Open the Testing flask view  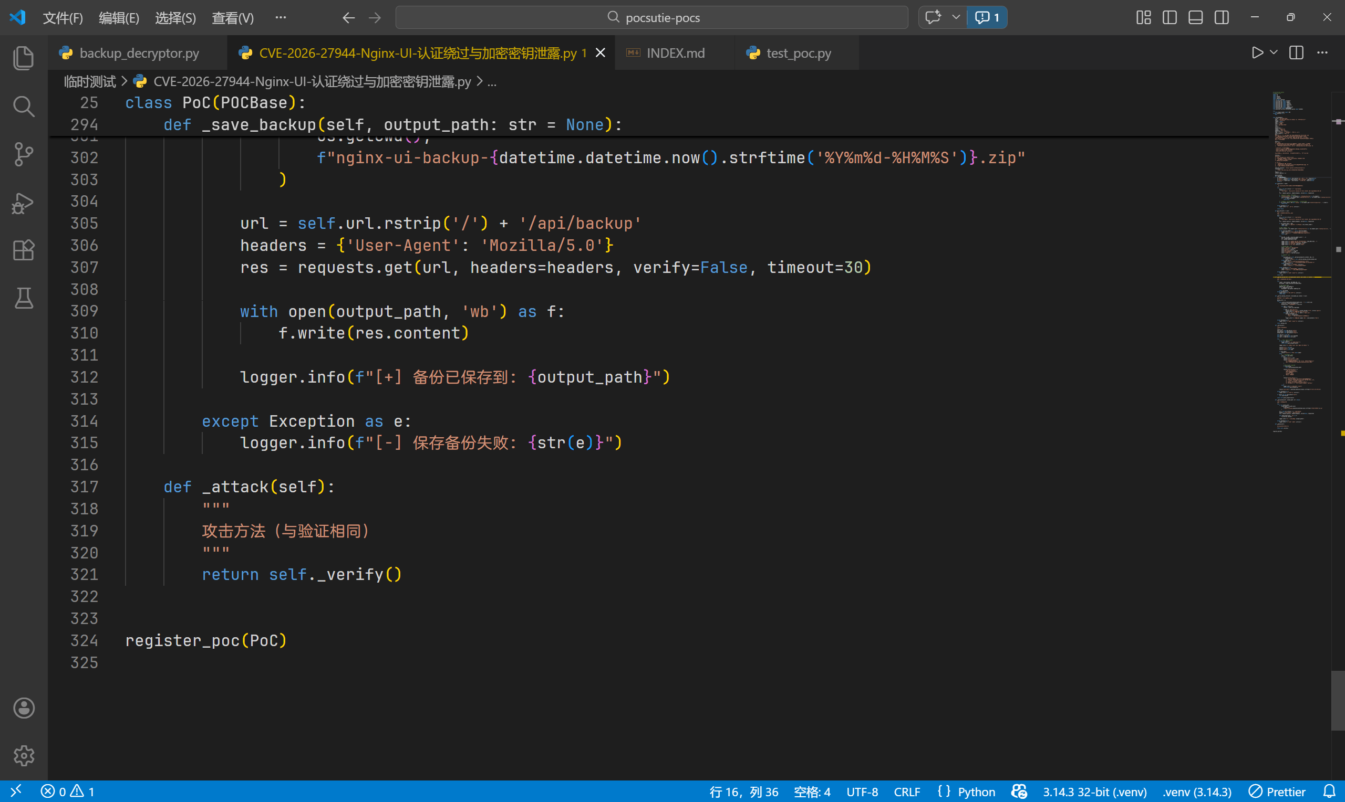pos(23,298)
